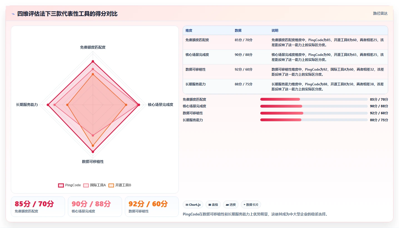Click PingCode's crimson point on 免费额度匹配度 axis
Image resolution: width=399 pixels, height=228 pixels.
pyautogui.click(x=93, y=61)
